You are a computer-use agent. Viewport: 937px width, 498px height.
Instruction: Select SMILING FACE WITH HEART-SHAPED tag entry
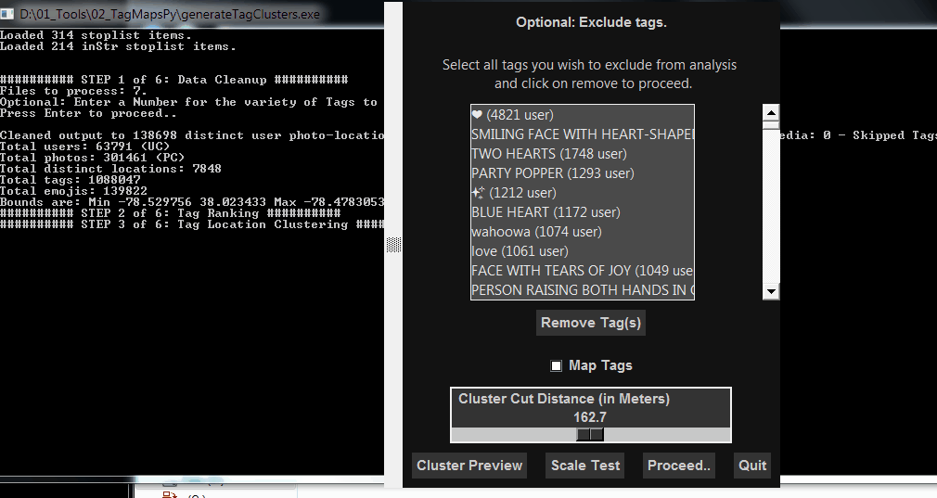click(582, 134)
